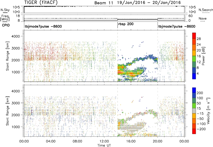Click the dashed vertical marker at 14:00 in velocity panel
This screenshot has width=213, height=147.
point(117,111)
